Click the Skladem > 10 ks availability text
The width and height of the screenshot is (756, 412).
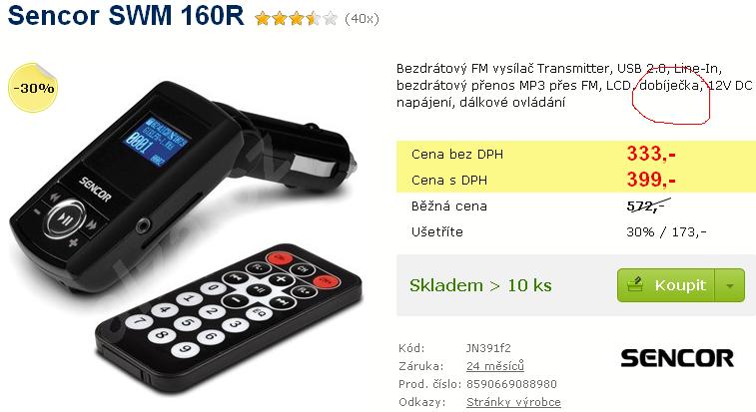(480, 285)
